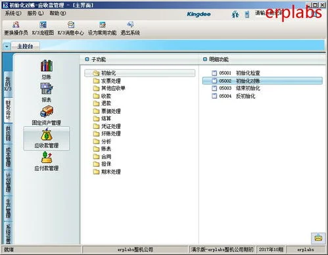Screen dimensions: 328x255
Task: Switch to the 成本管理 side tab
Action: [8, 157]
